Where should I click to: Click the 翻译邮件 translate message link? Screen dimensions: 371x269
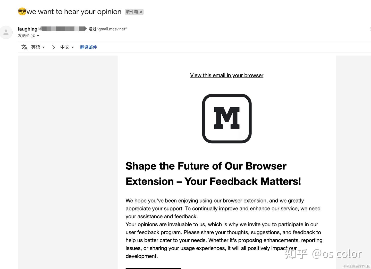88,47
